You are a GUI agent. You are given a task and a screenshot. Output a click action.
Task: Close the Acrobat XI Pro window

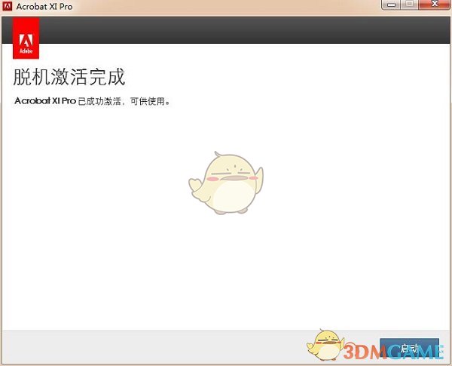pyautogui.click(x=434, y=5)
